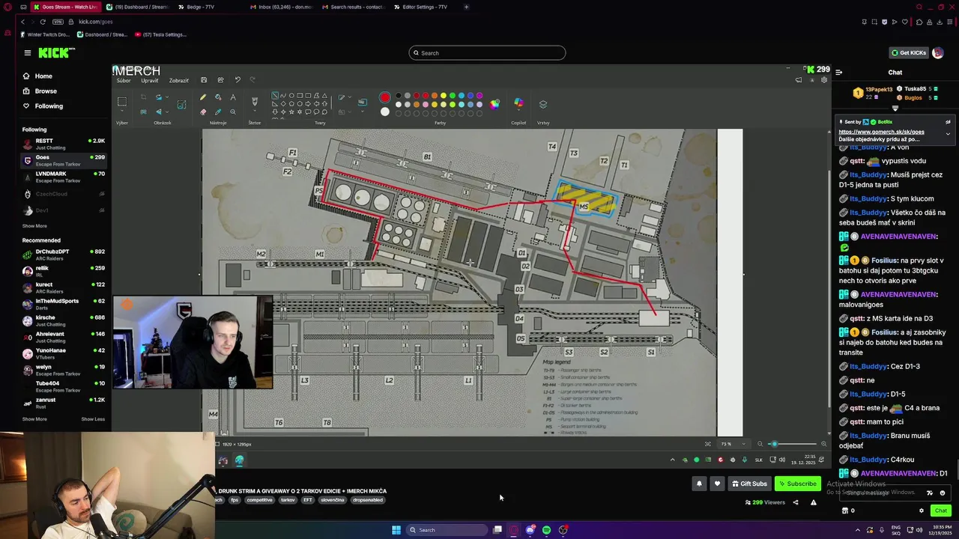Open the gomerch.sk pinned link

[x=881, y=132]
